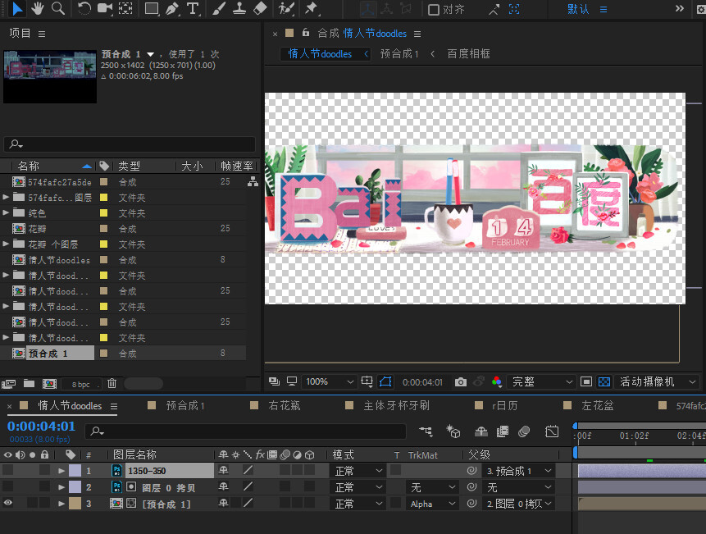Click the 8 bpc color depth button

[x=81, y=384]
